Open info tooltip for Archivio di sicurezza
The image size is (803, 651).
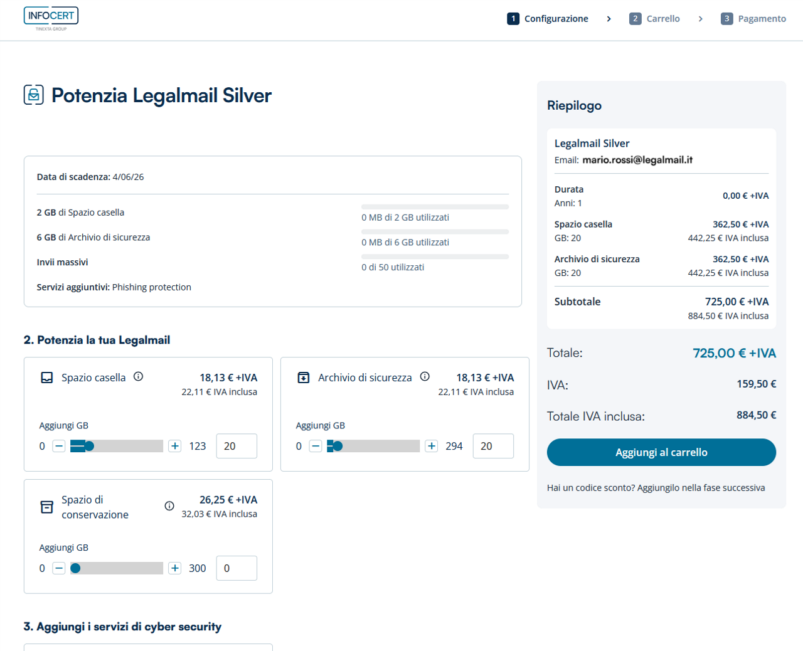[425, 376]
